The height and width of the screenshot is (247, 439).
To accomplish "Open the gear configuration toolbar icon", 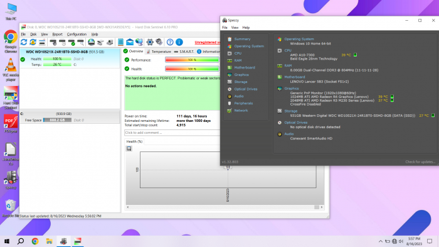I will [x=150, y=42].
